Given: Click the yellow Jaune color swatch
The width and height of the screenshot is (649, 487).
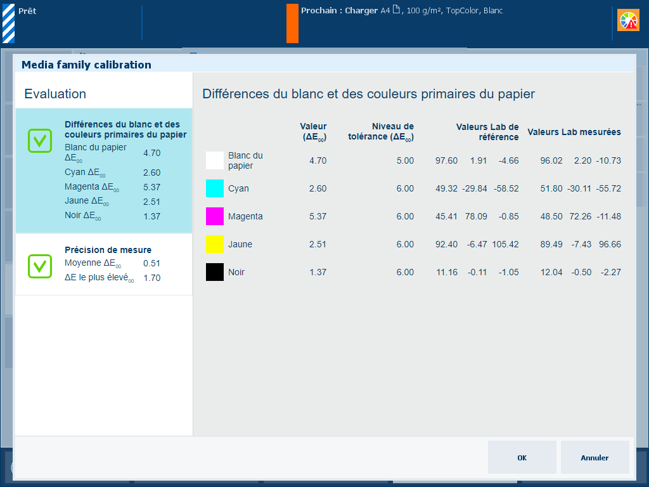Looking at the screenshot, I should 215,244.
